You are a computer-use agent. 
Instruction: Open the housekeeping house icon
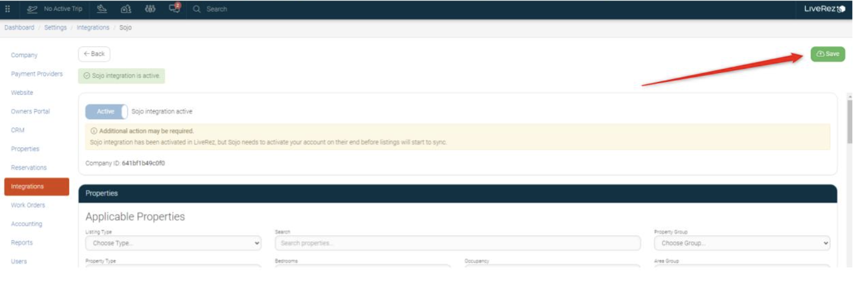125,9
